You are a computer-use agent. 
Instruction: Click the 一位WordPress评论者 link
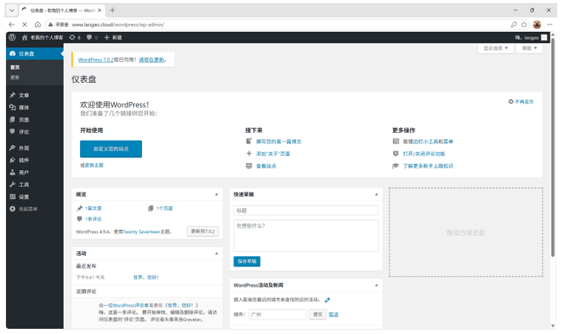127,306
